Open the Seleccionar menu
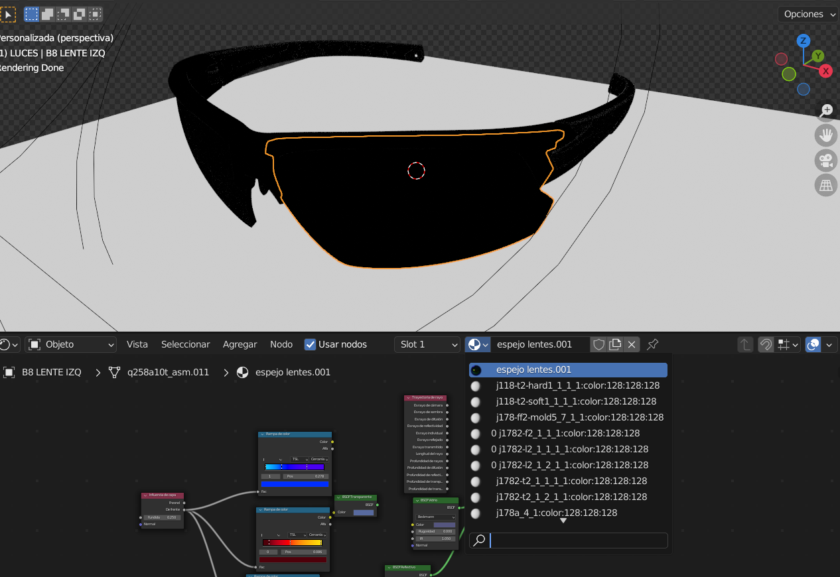Viewport: 840px width, 577px height. pos(186,344)
